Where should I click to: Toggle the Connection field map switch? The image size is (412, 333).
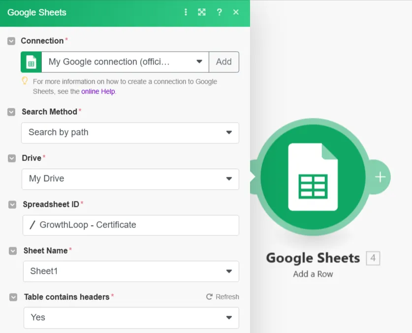coord(11,41)
